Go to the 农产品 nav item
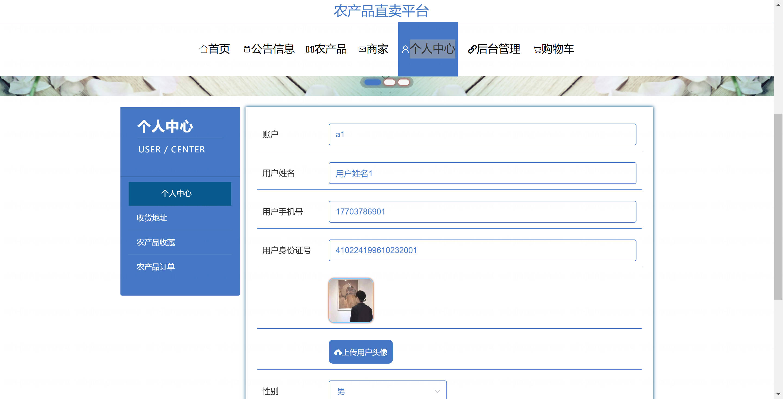This screenshot has width=783, height=399. (326, 49)
